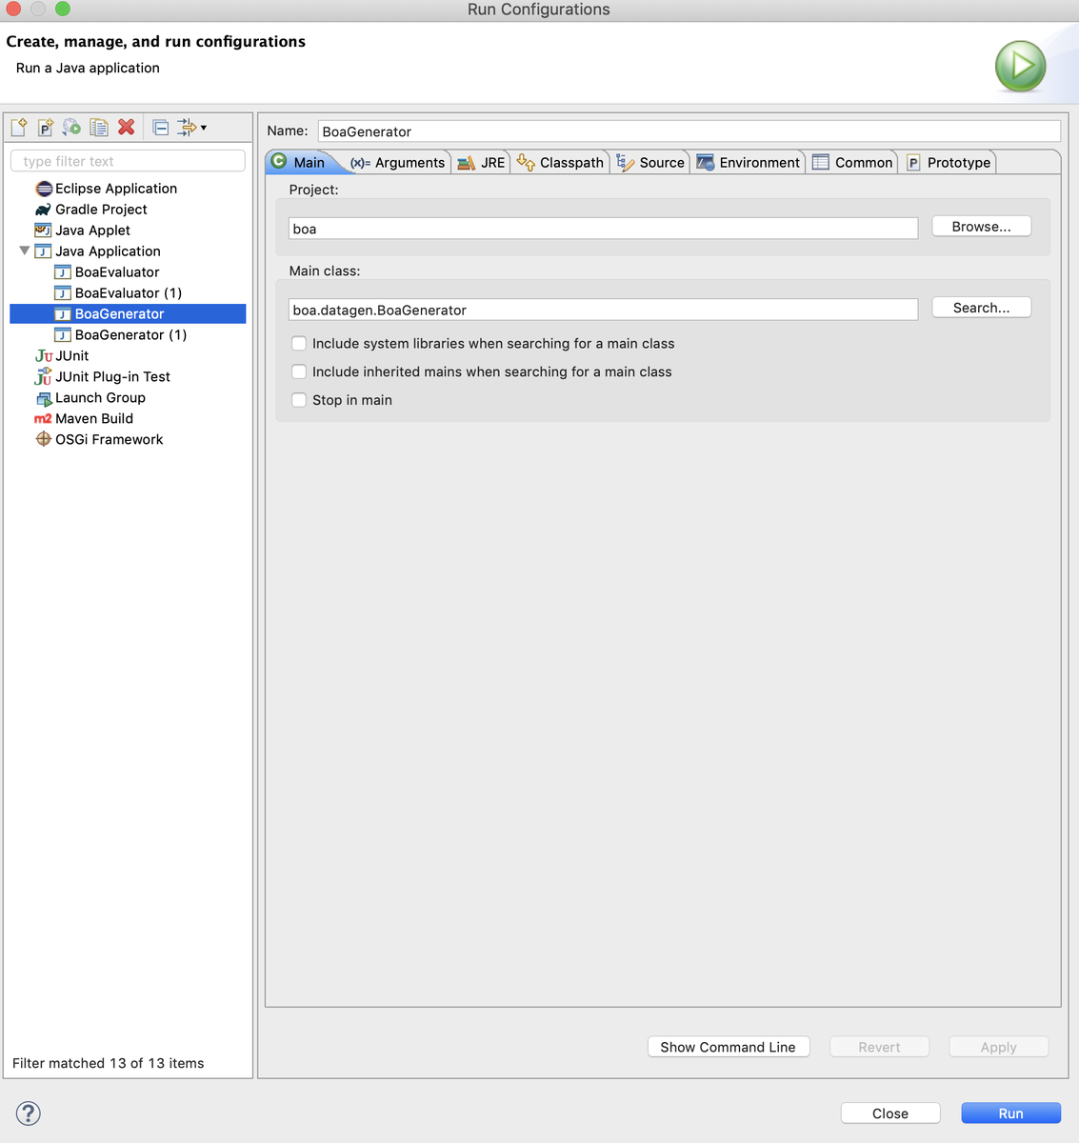Select BoaEvaluator (1) configuration
The image size is (1079, 1143).
128,293
